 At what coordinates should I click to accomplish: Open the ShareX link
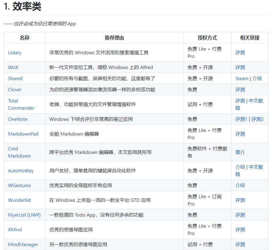pos(15,78)
